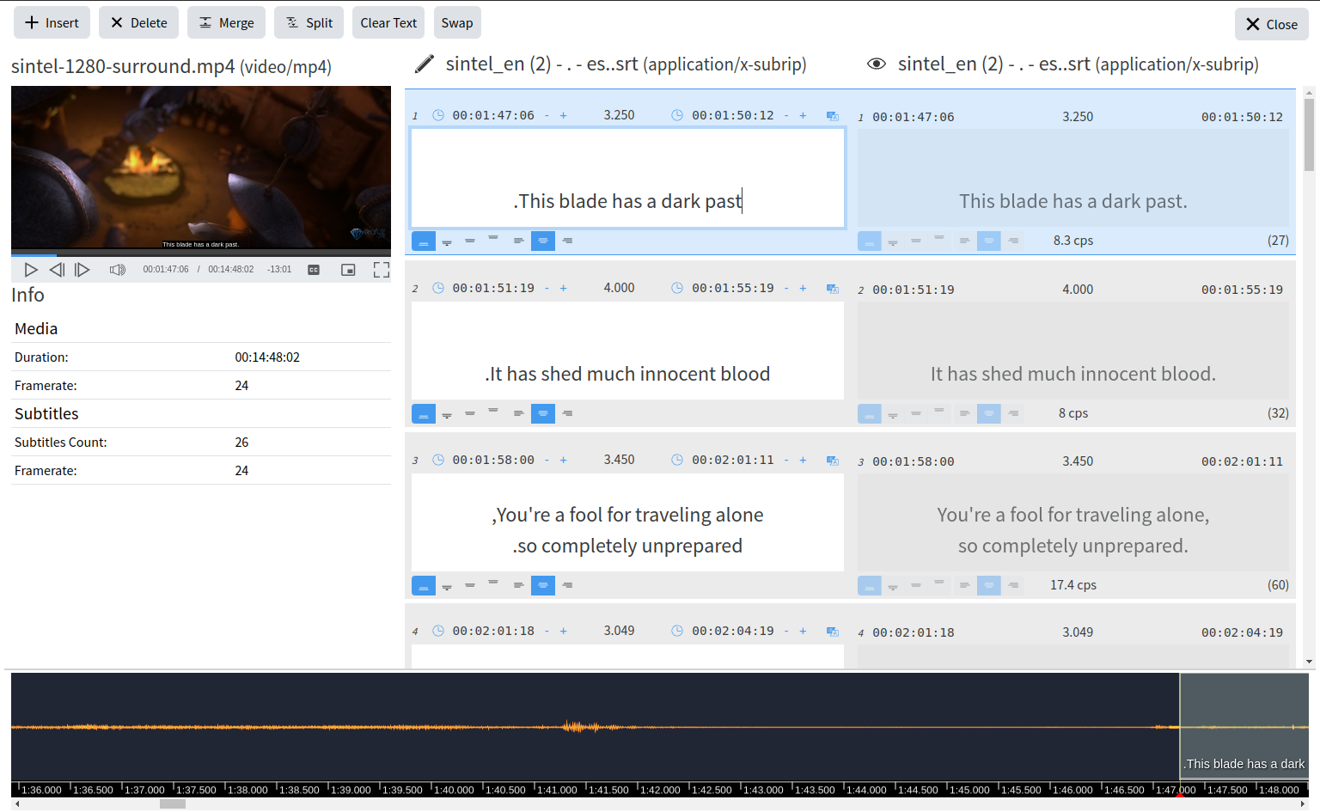Toggle the eye icon on reference subtitle file

[876, 64]
